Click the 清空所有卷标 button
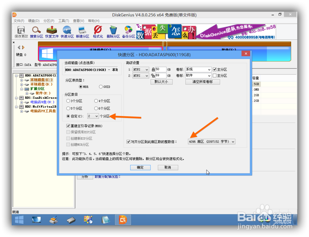This screenshot has width=309, height=237. pos(203,82)
